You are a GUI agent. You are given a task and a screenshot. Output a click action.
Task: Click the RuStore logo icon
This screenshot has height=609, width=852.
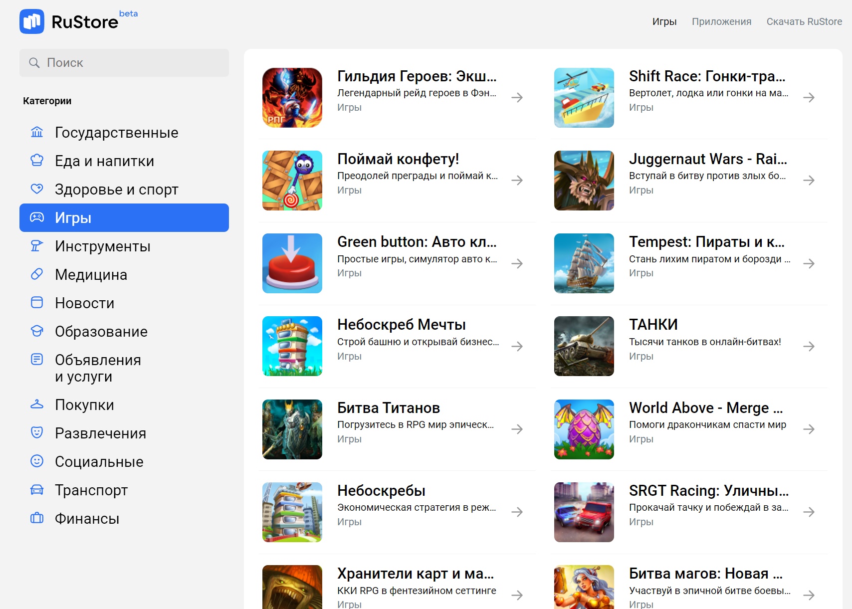32,21
